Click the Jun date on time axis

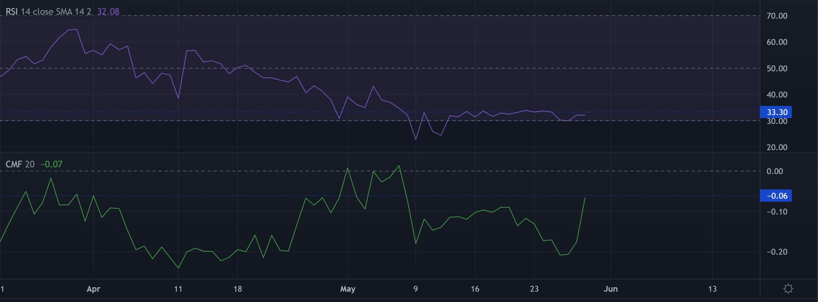(x=611, y=289)
